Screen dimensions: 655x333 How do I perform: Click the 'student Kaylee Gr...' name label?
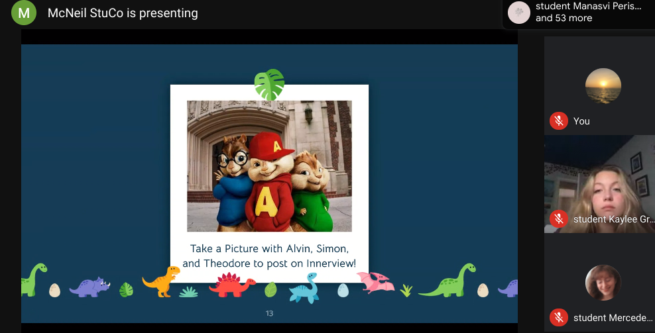coord(613,219)
